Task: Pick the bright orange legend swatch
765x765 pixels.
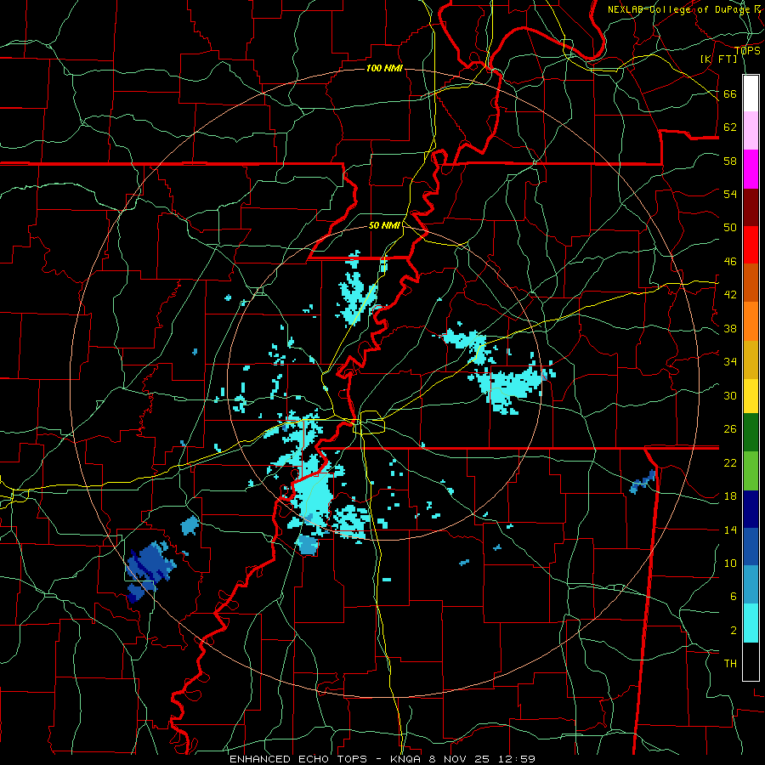Action: 751,321
